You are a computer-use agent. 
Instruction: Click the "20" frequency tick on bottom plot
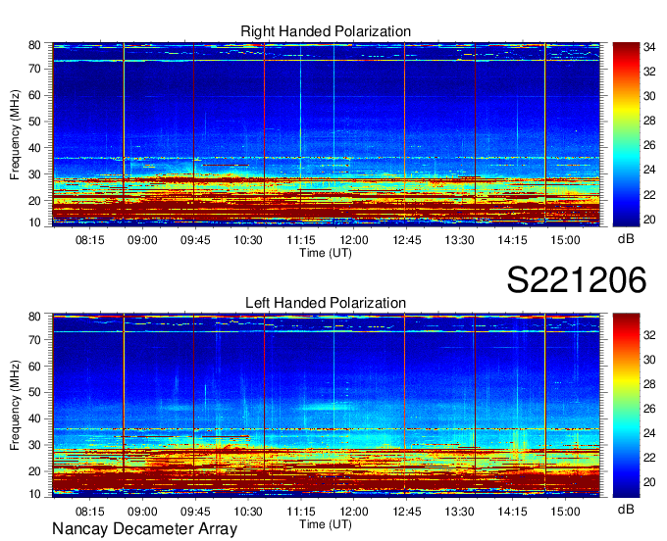[x=34, y=471]
